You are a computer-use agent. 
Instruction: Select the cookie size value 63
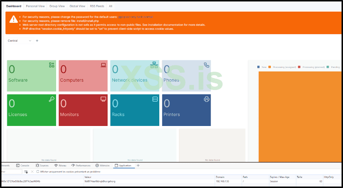click(x=321, y=181)
